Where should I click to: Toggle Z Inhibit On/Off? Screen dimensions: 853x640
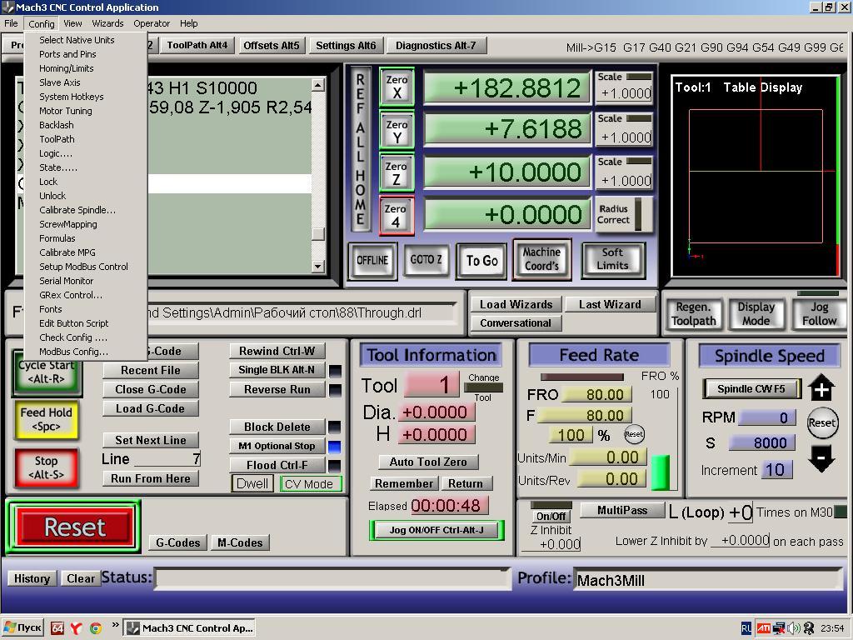point(551,516)
